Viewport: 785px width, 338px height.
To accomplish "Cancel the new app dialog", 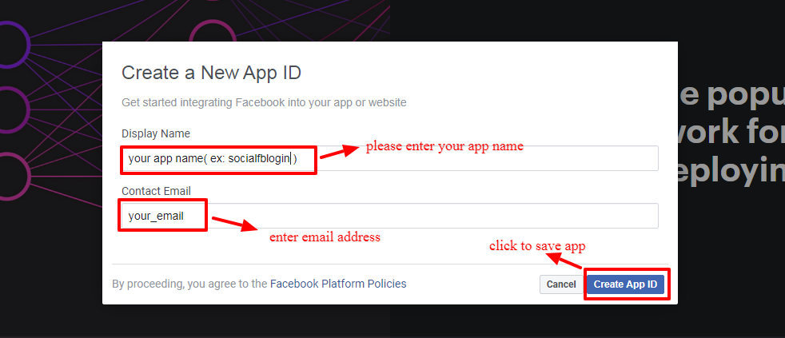I will tap(561, 284).
